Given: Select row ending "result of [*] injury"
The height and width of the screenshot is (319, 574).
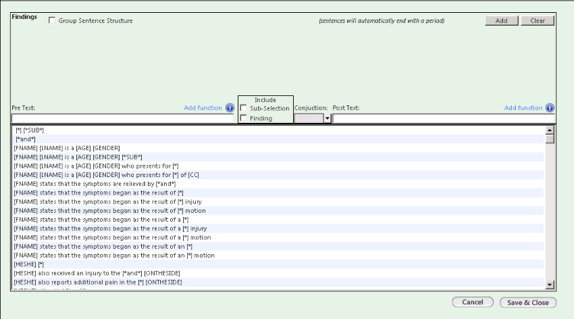Looking at the screenshot, I should (x=279, y=202).
